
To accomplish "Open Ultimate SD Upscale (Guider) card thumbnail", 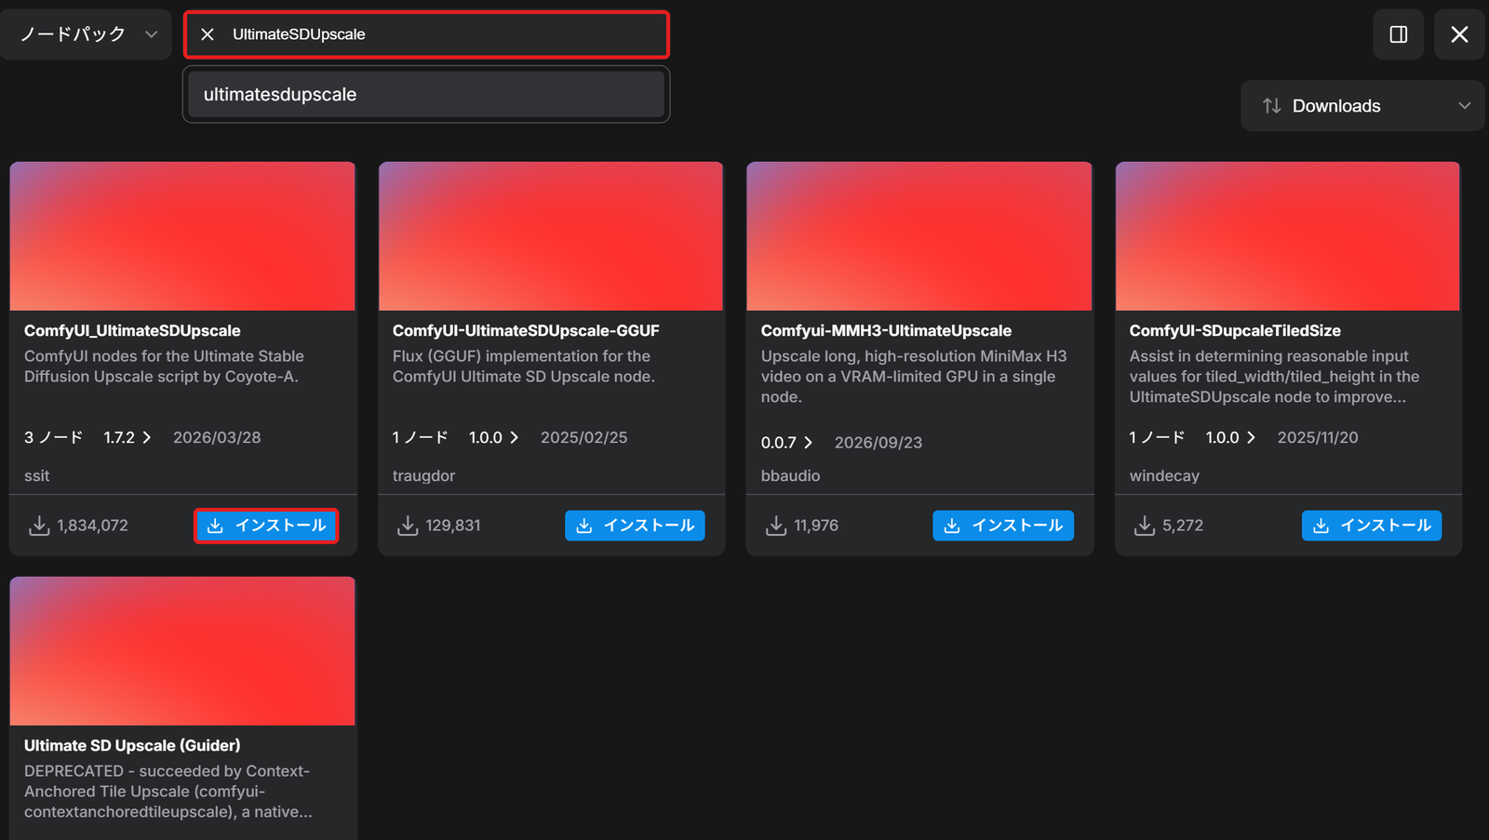I will click(182, 651).
